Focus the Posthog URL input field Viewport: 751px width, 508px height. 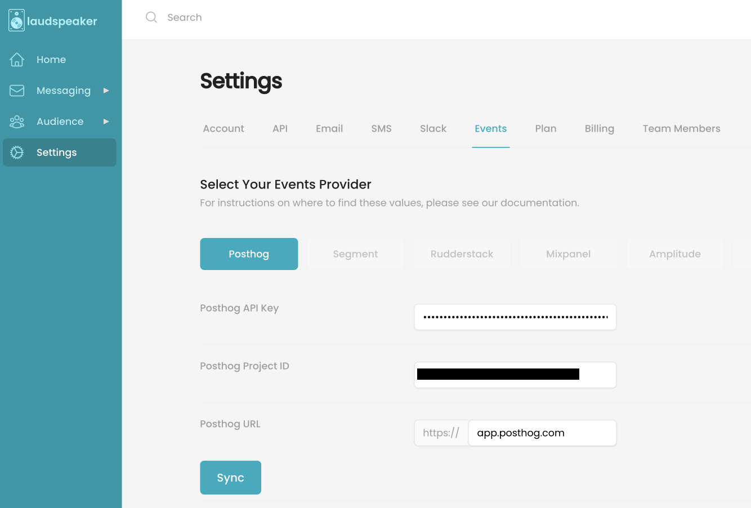542,433
